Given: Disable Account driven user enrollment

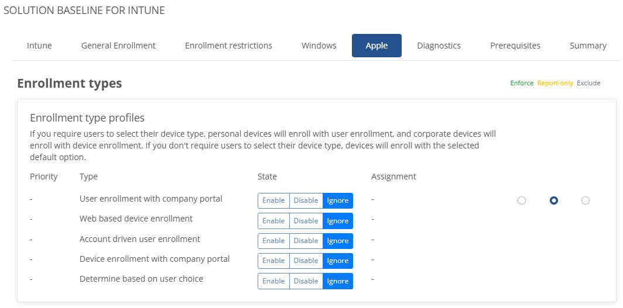Looking at the screenshot, I should (306, 241).
